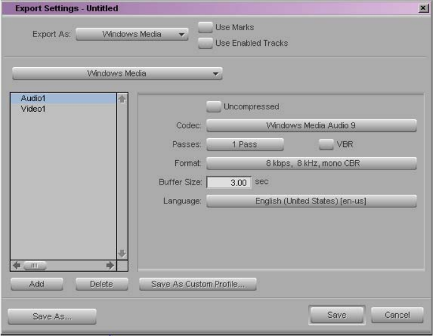The width and height of the screenshot is (433, 336).
Task: Click the Save As... button
Action: click(52, 317)
